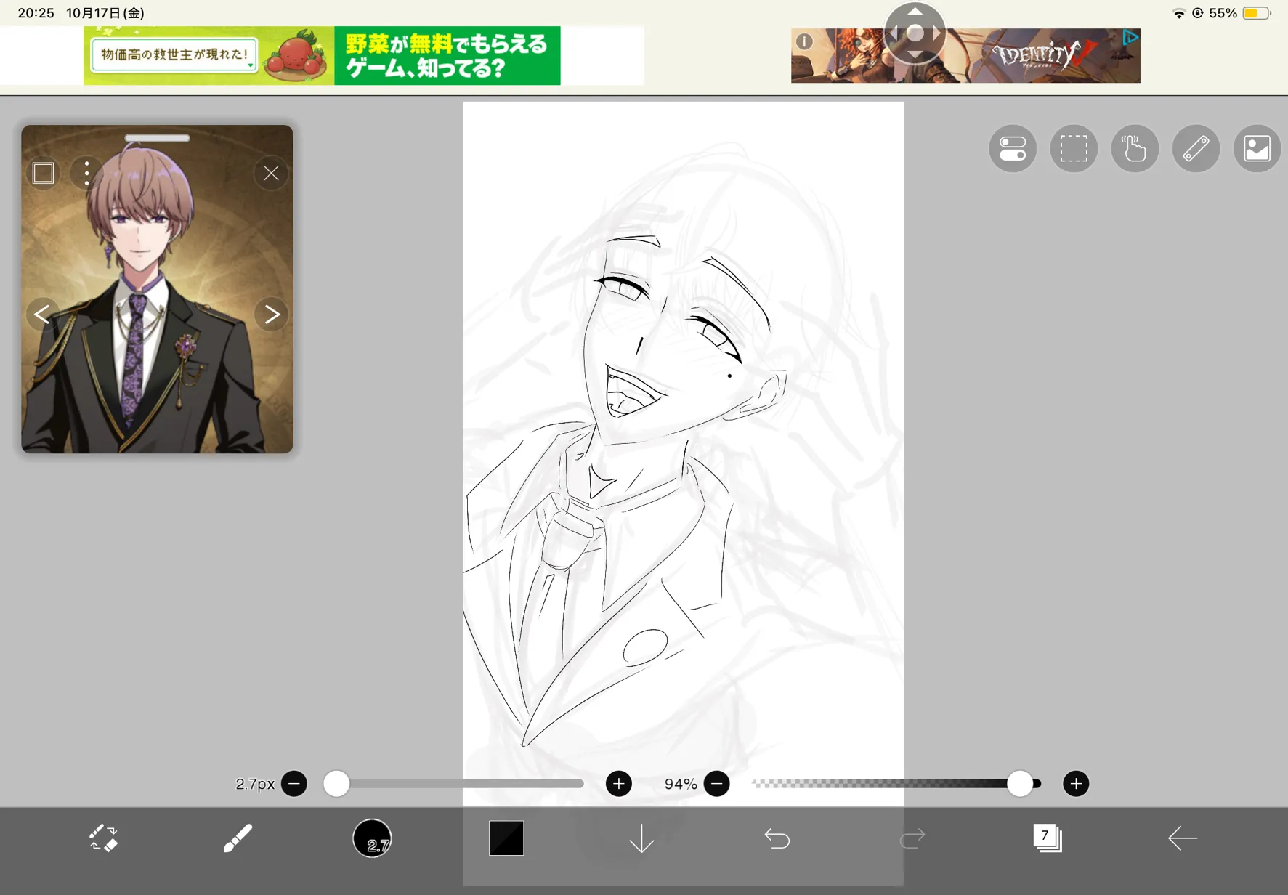Tap the Wi-Fi status icon
Image resolution: width=1288 pixels, height=895 pixels.
click(1178, 13)
